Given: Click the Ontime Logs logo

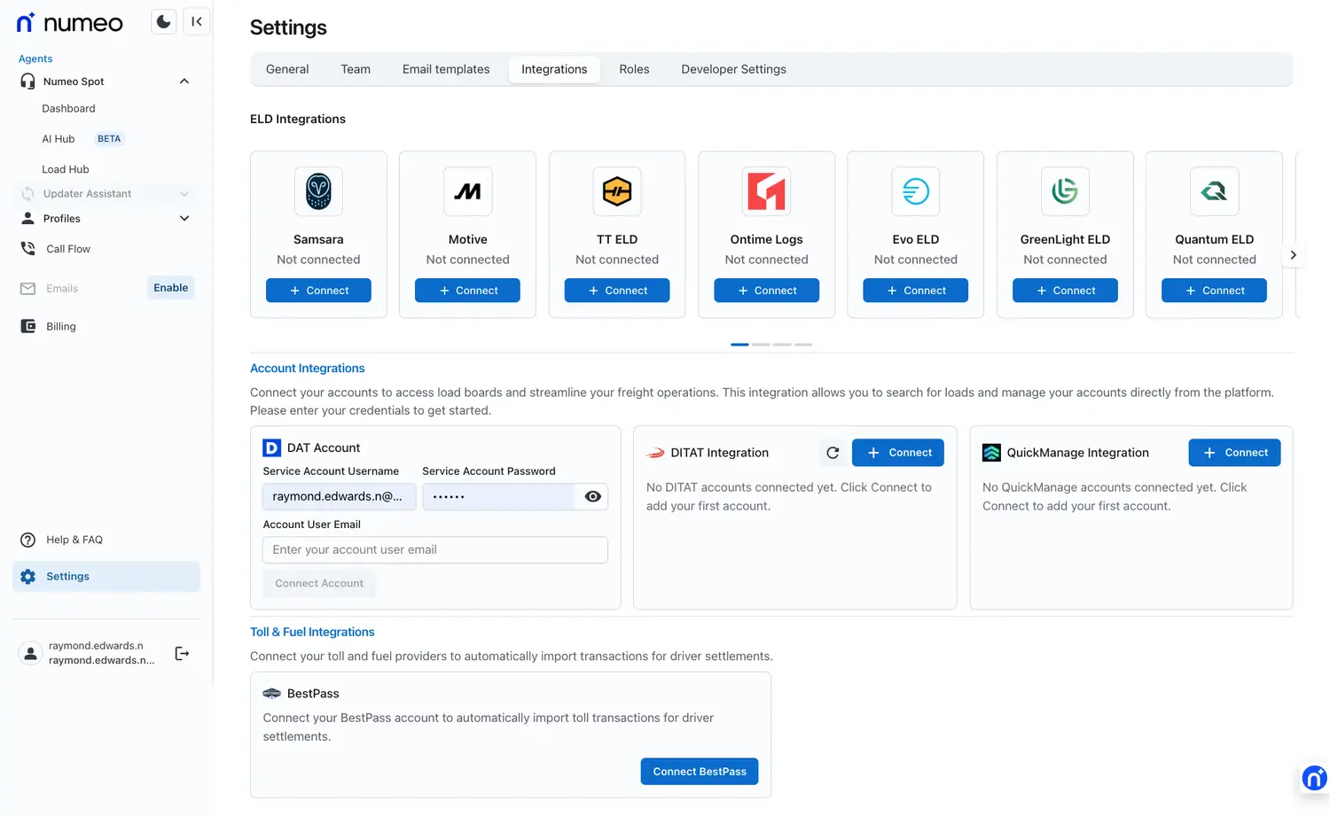Looking at the screenshot, I should coord(766,191).
